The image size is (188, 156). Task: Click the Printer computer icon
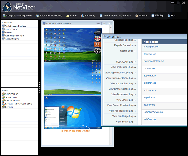(x=3, y=32)
